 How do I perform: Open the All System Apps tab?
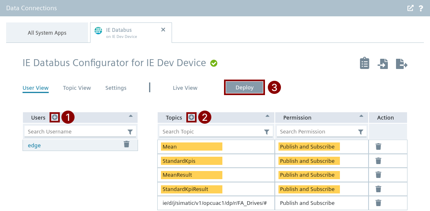47,33
